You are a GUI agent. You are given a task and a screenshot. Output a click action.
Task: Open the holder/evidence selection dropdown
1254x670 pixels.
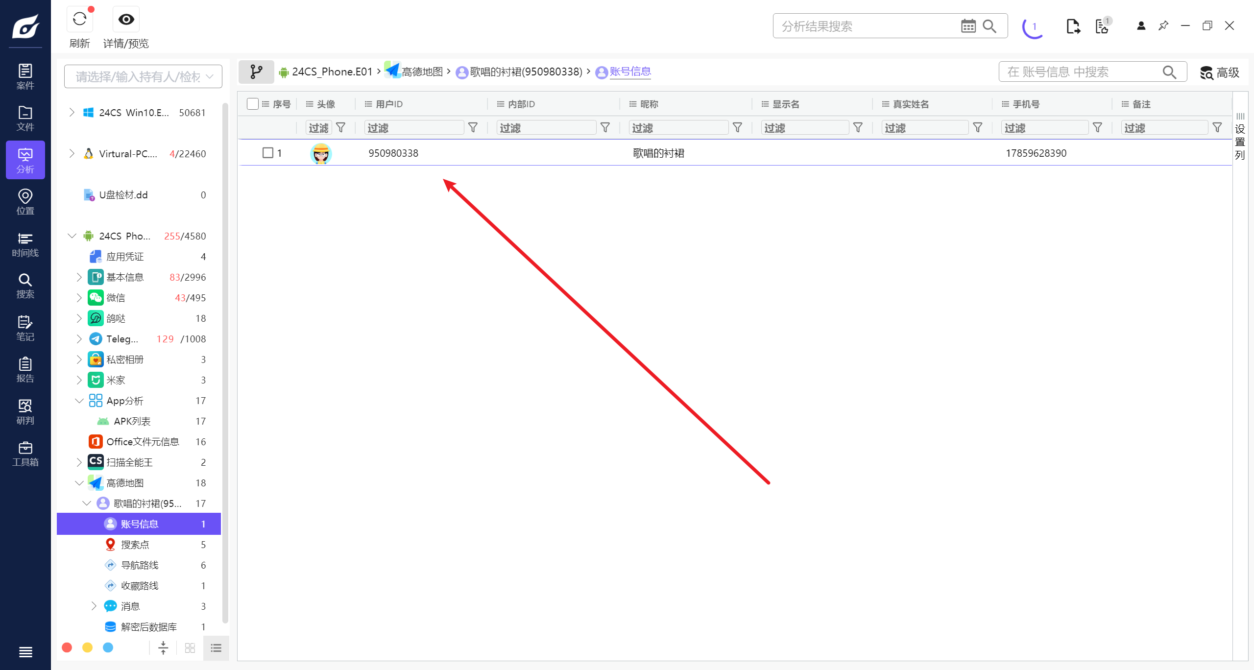(x=143, y=76)
